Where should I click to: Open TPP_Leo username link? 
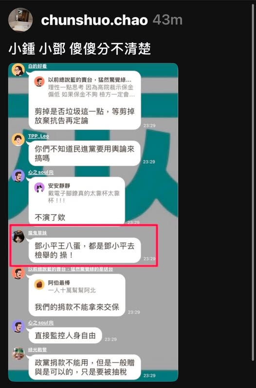[x=38, y=136]
